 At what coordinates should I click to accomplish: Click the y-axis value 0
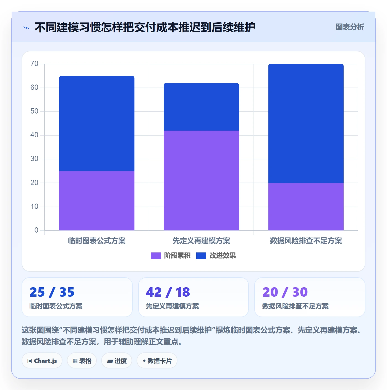36,230
